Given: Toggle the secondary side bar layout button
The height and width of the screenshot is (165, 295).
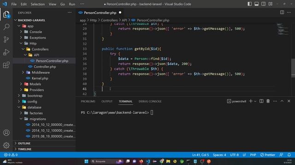Looking at the screenshot, I should pos(263,4).
